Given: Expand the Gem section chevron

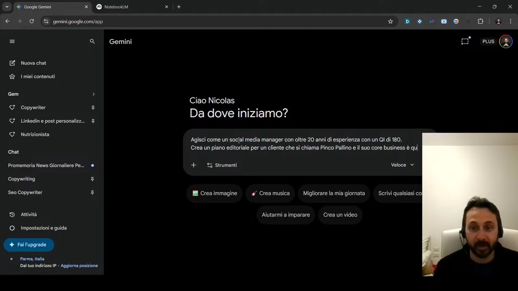Looking at the screenshot, I should (x=94, y=94).
